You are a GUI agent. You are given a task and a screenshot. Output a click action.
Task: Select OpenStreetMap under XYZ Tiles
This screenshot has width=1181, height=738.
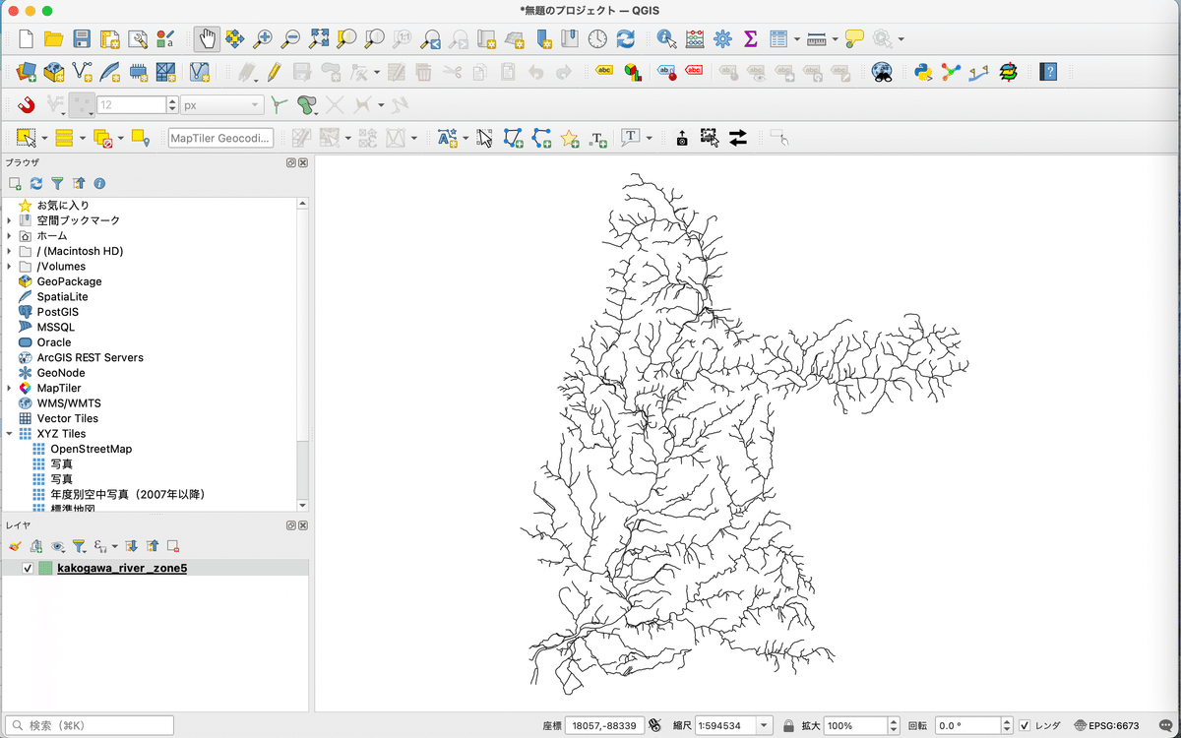point(91,449)
